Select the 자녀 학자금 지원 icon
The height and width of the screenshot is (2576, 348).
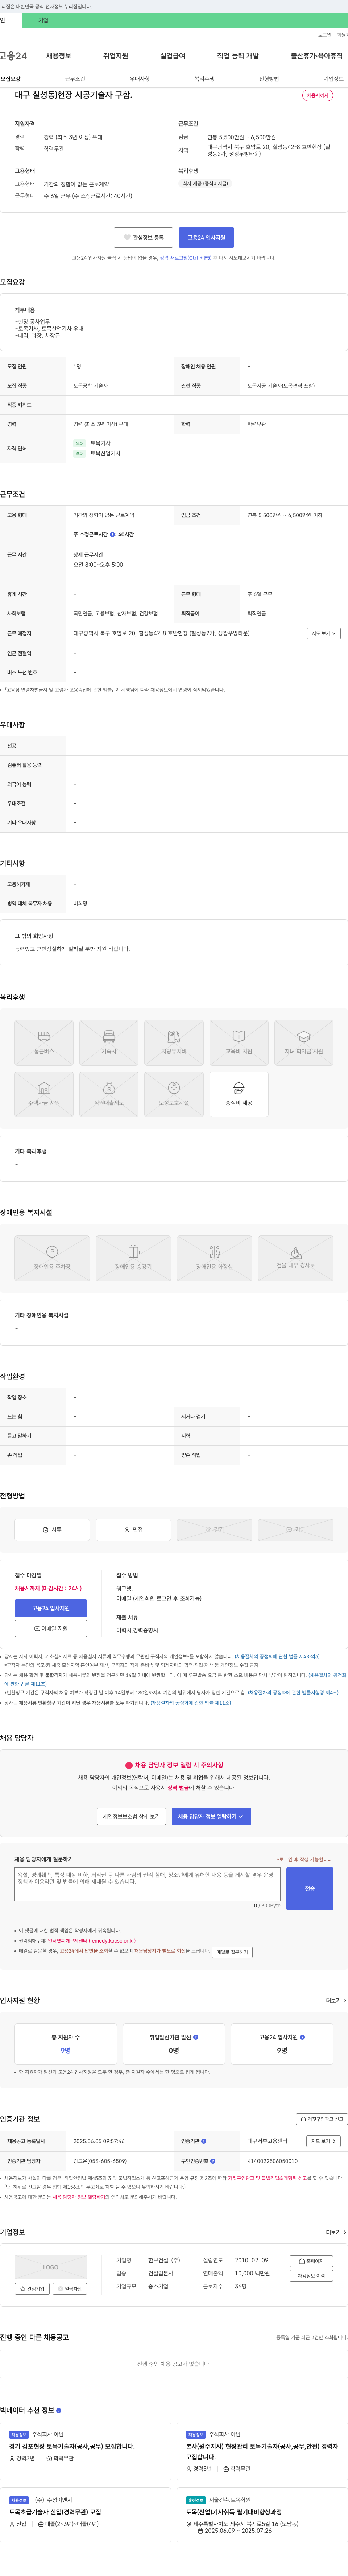click(304, 1043)
